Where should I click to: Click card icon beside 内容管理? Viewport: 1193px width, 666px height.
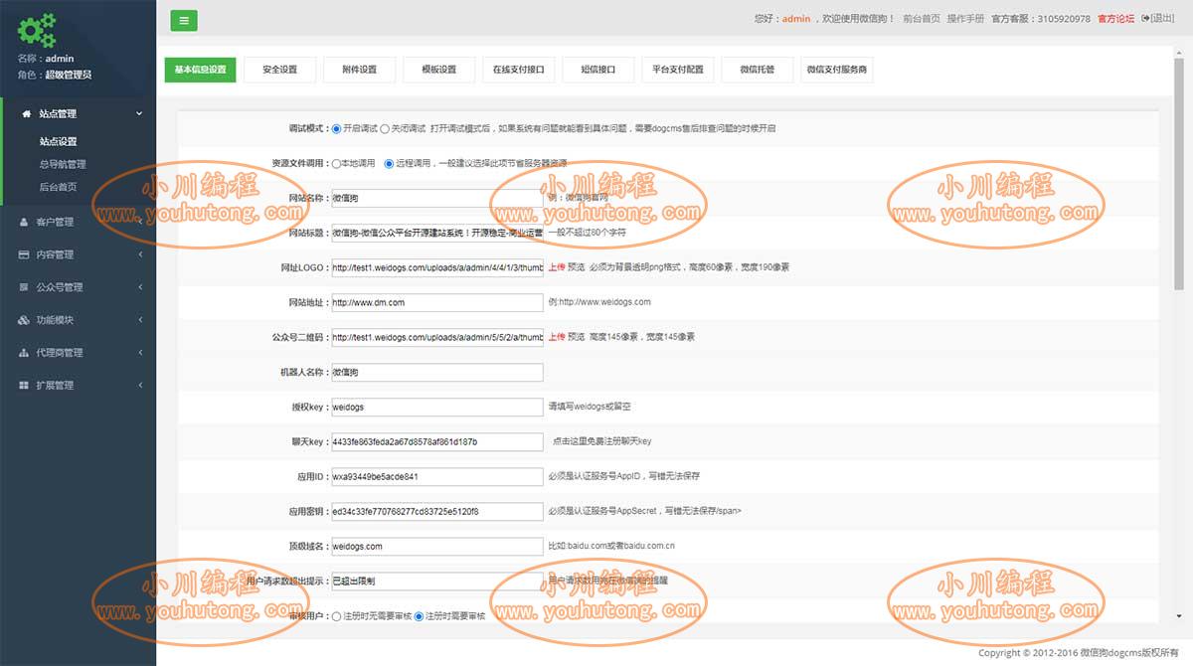pos(25,254)
